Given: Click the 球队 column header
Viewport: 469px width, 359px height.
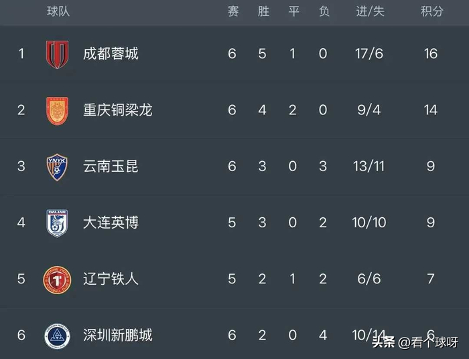Looking at the screenshot, I should tap(58, 12).
